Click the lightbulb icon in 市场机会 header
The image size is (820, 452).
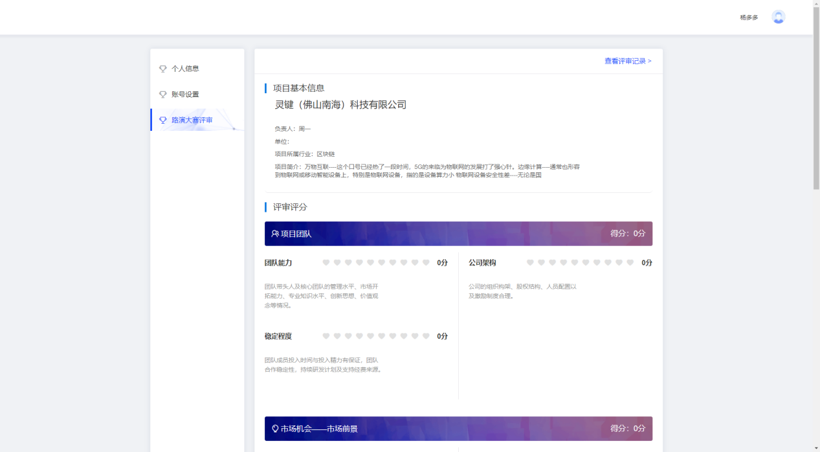point(275,429)
